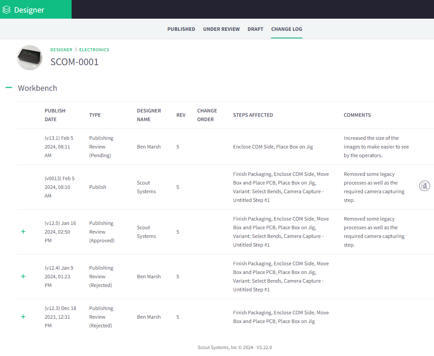Click the Designer layers logo icon
The width and height of the screenshot is (434, 356).
7,10
